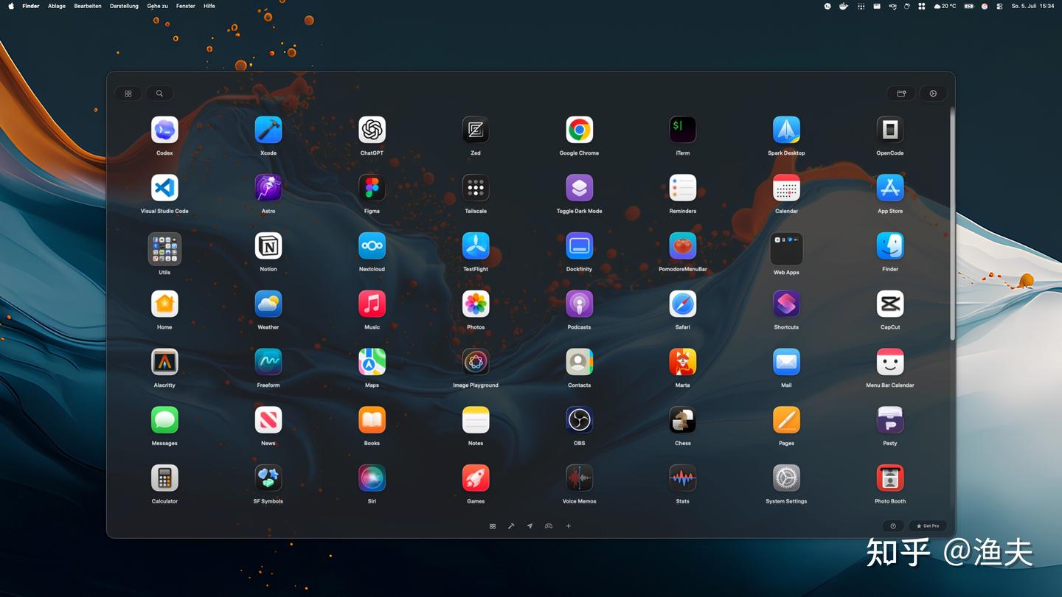Launch the Zed editor
This screenshot has height=597, width=1062.
click(476, 130)
